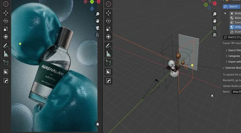Screen dimensions: 241x133
Task: Click the Name field showing Area.00
Action: pos(236,92)
